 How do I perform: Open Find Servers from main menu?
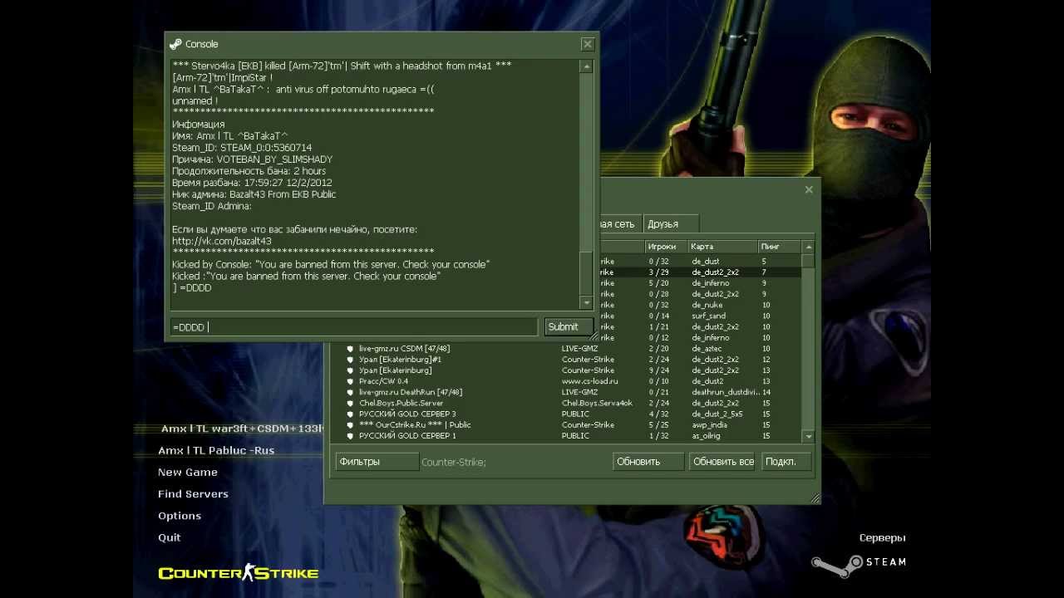click(x=193, y=493)
